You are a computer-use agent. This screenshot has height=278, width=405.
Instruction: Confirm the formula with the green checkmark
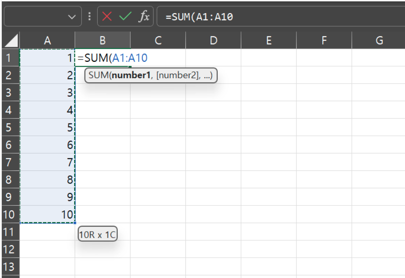[x=125, y=16]
